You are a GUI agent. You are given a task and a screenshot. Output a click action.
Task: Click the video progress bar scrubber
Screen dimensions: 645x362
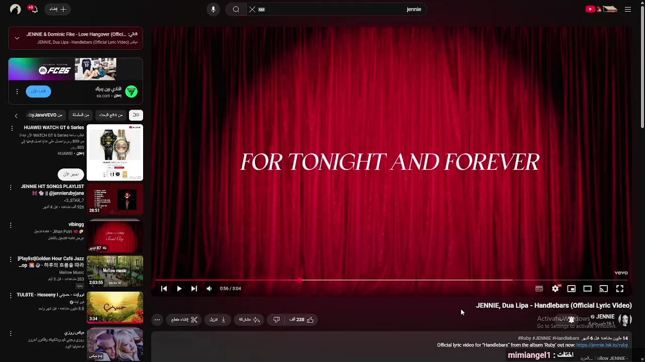coord(300,280)
